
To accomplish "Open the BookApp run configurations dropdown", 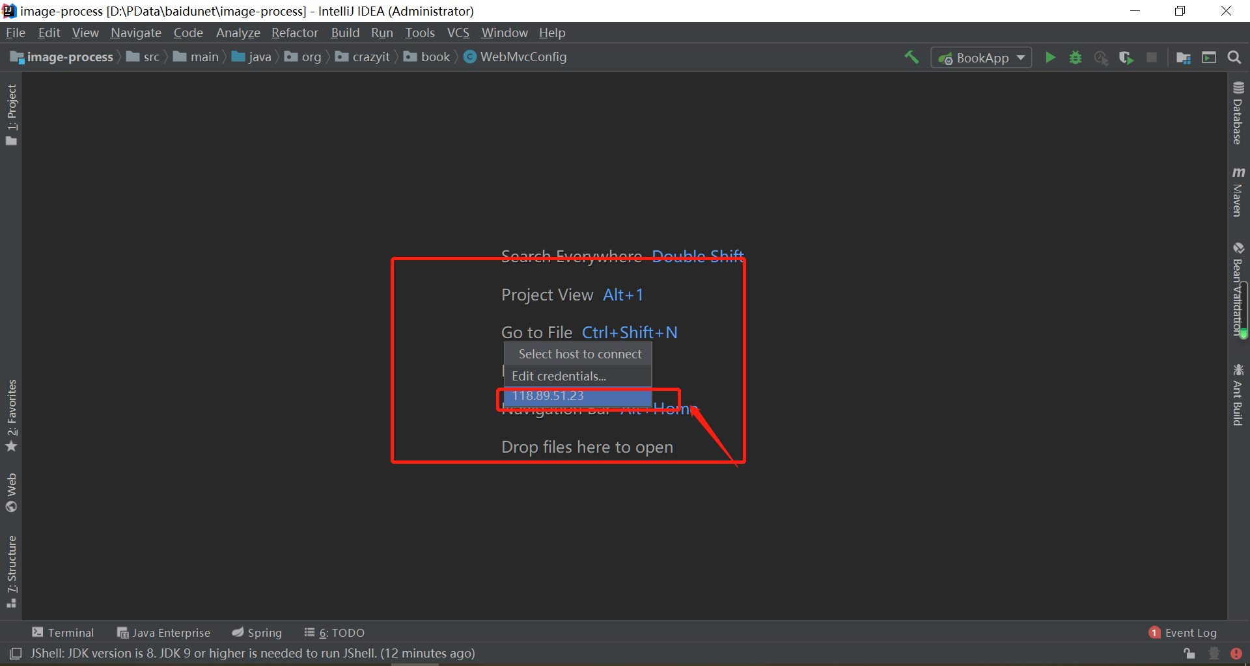I will [1019, 57].
